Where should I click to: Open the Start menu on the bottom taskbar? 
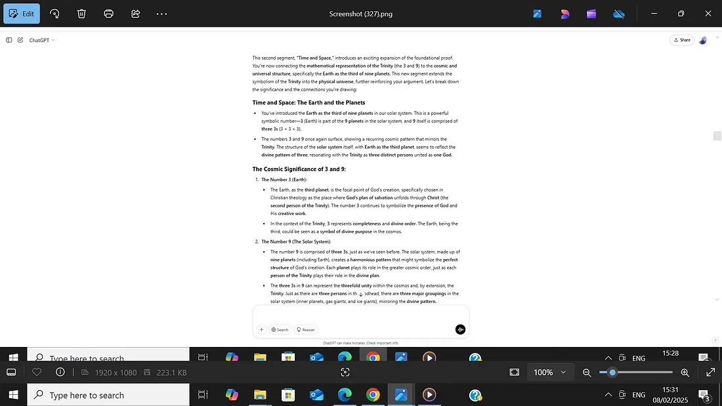point(13,395)
